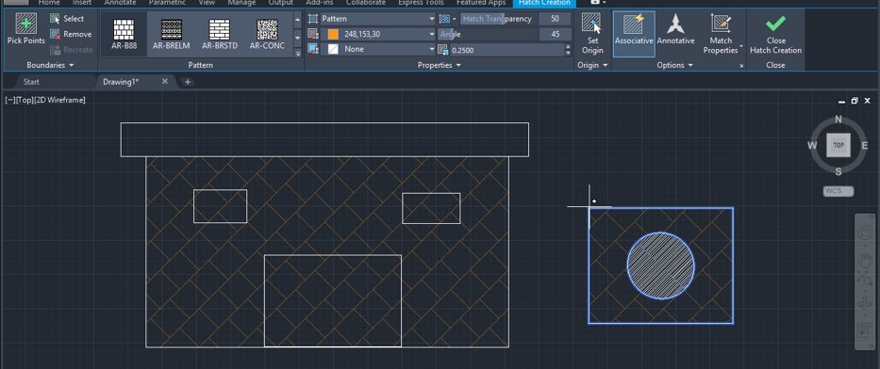The width and height of the screenshot is (880, 369).
Task: Click the Zoom Extents tool in navigation bar
Action: [865, 278]
